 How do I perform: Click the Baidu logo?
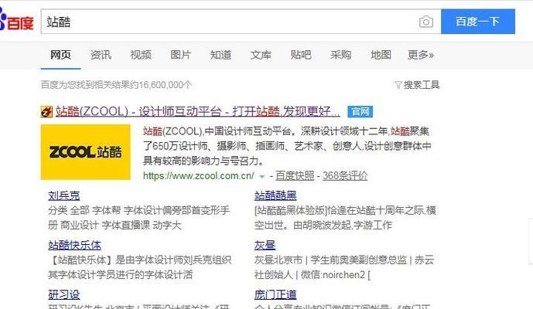tap(17, 21)
